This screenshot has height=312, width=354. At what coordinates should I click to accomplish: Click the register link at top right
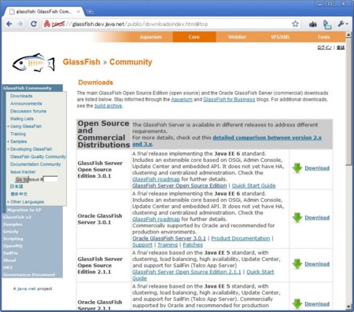click(x=341, y=47)
